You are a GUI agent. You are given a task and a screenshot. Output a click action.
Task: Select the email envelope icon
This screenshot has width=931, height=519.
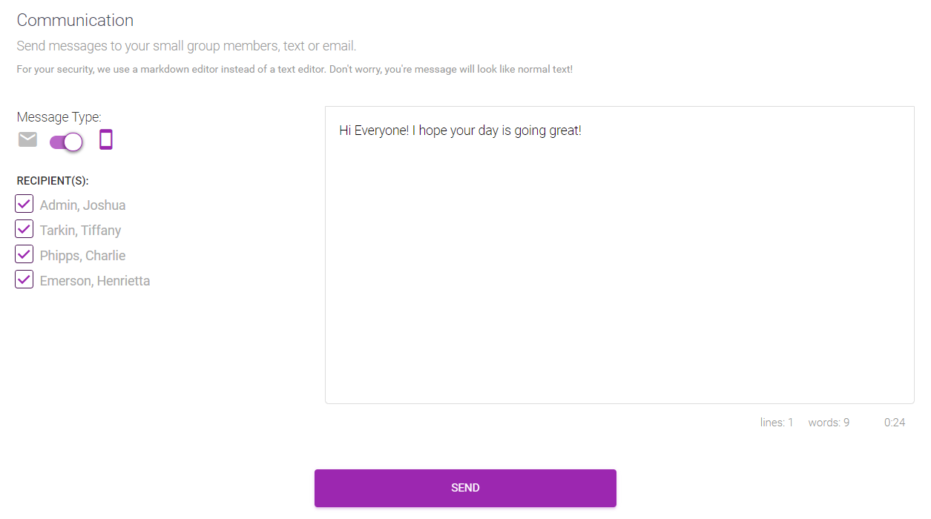[27, 139]
